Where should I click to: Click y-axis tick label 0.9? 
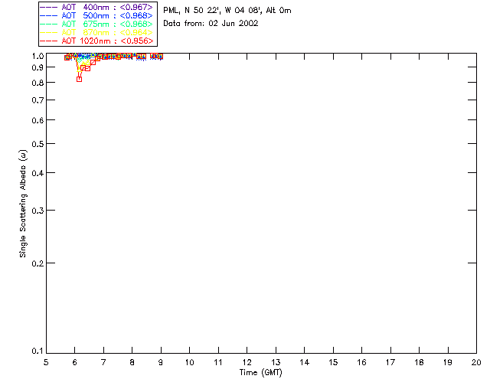click(38, 67)
